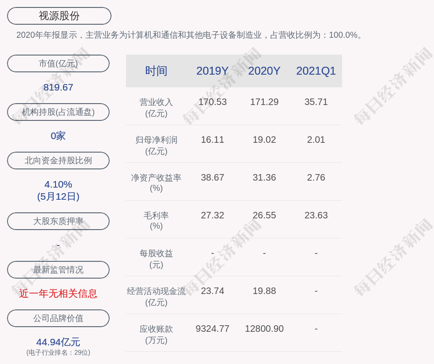Screen dimensions: 434x364
Task: Click the 视源股份 title pill
Action: [x=59, y=16]
